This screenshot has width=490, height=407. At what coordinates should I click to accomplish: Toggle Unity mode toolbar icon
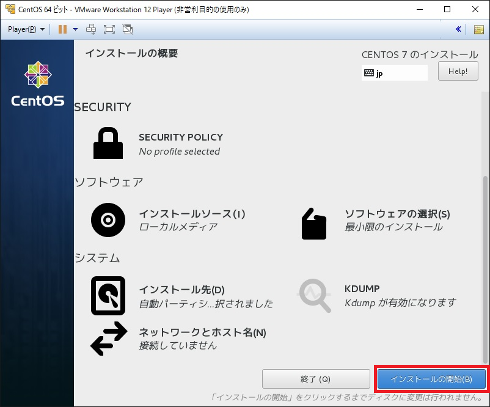(x=128, y=29)
